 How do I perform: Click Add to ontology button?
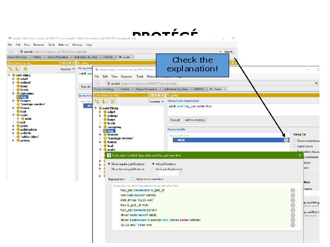coord(195,120)
